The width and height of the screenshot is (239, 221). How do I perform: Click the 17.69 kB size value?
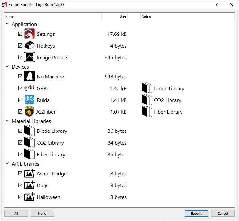pyautogui.click(x=117, y=34)
